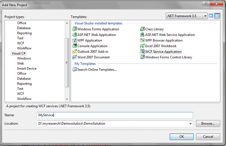The height and width of the screenshot is (146, 226).
Task: Click the Search Online Templates... text
Action: tap(97, 69)
